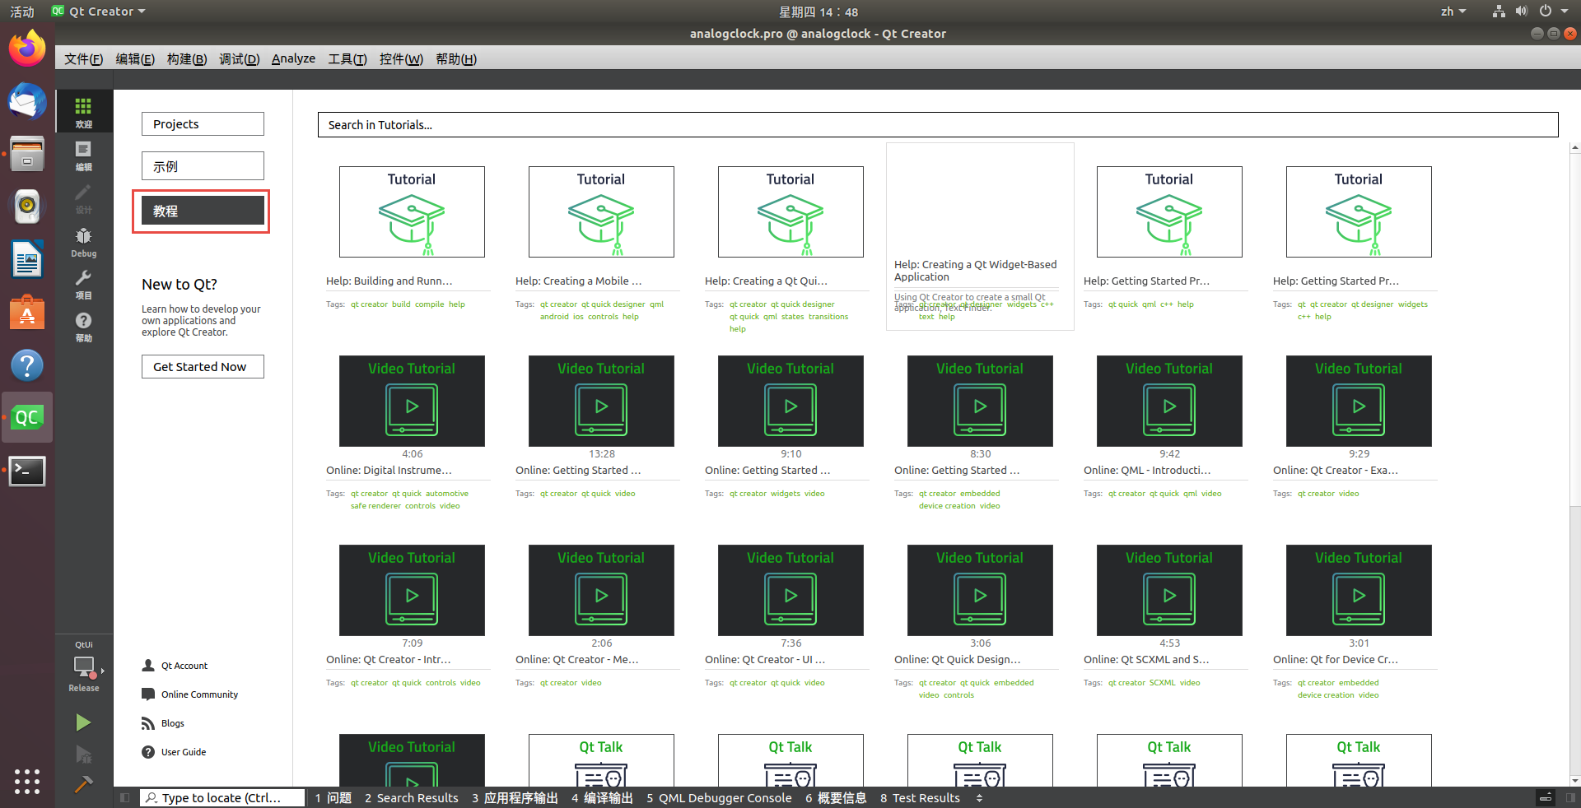Open the Edit mode icon in sidebar
This screenshot has width=1581, height=808.
[83, 155]
